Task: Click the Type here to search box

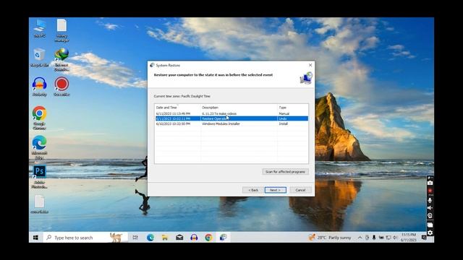Action: 85,238
